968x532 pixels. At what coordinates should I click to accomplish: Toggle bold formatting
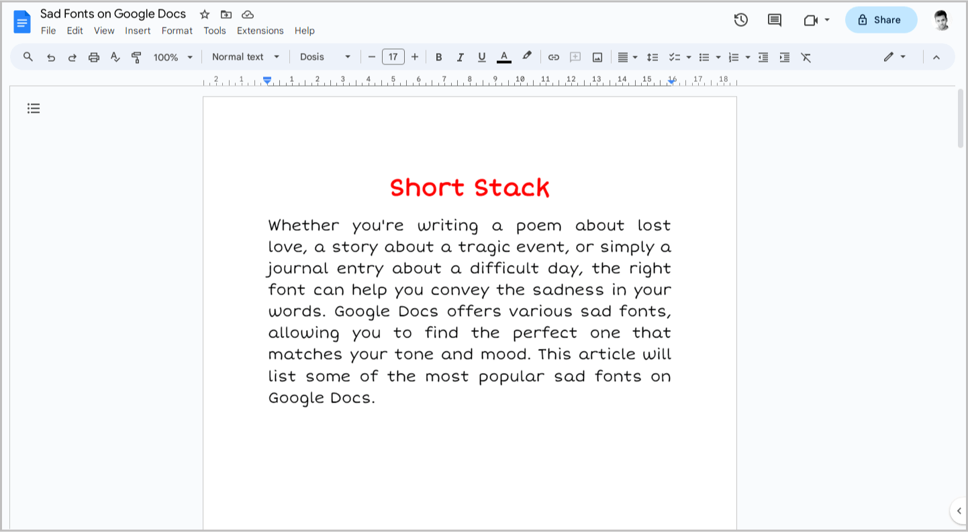click(x=439, y=58)
